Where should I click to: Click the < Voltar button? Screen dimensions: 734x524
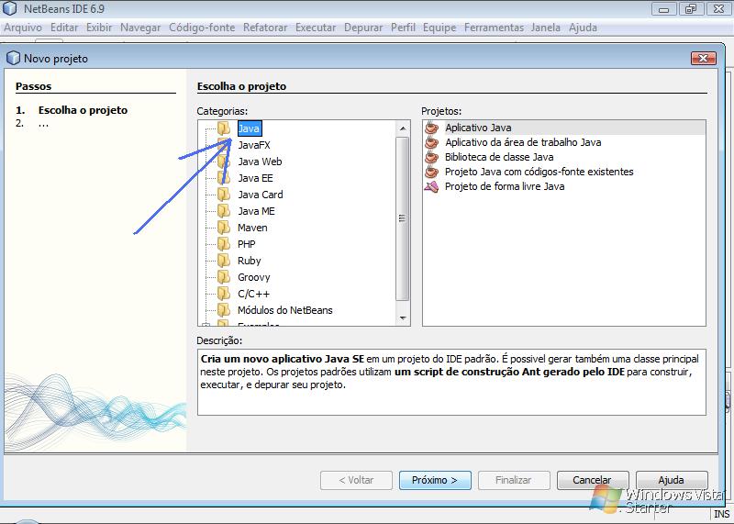pyautogui.click(x=356, y=480)
